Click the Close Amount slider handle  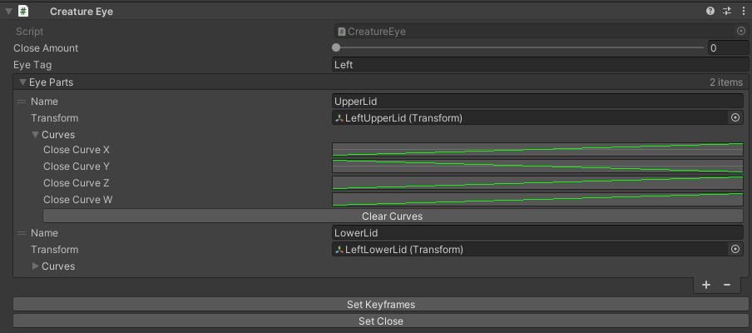coord(336,47)
